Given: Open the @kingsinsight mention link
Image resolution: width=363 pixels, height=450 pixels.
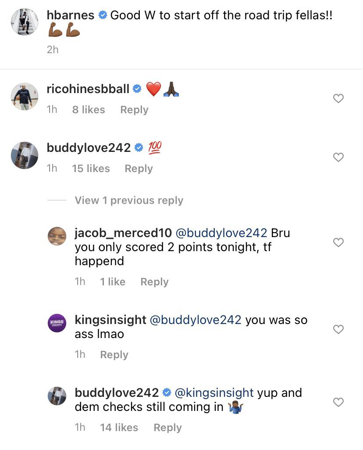Looking at the screenshot, I should 214,392.
